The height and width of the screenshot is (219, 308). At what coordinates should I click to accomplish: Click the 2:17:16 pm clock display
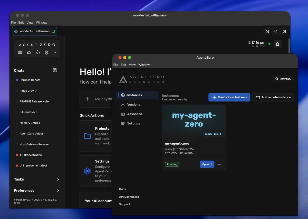pyautogui.click(x=257, y=43)
